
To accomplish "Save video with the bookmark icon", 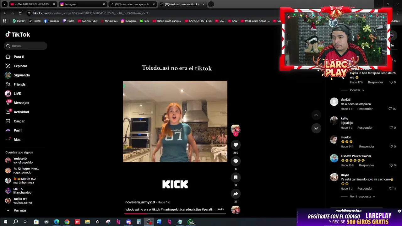I will [x=236, y=177].
